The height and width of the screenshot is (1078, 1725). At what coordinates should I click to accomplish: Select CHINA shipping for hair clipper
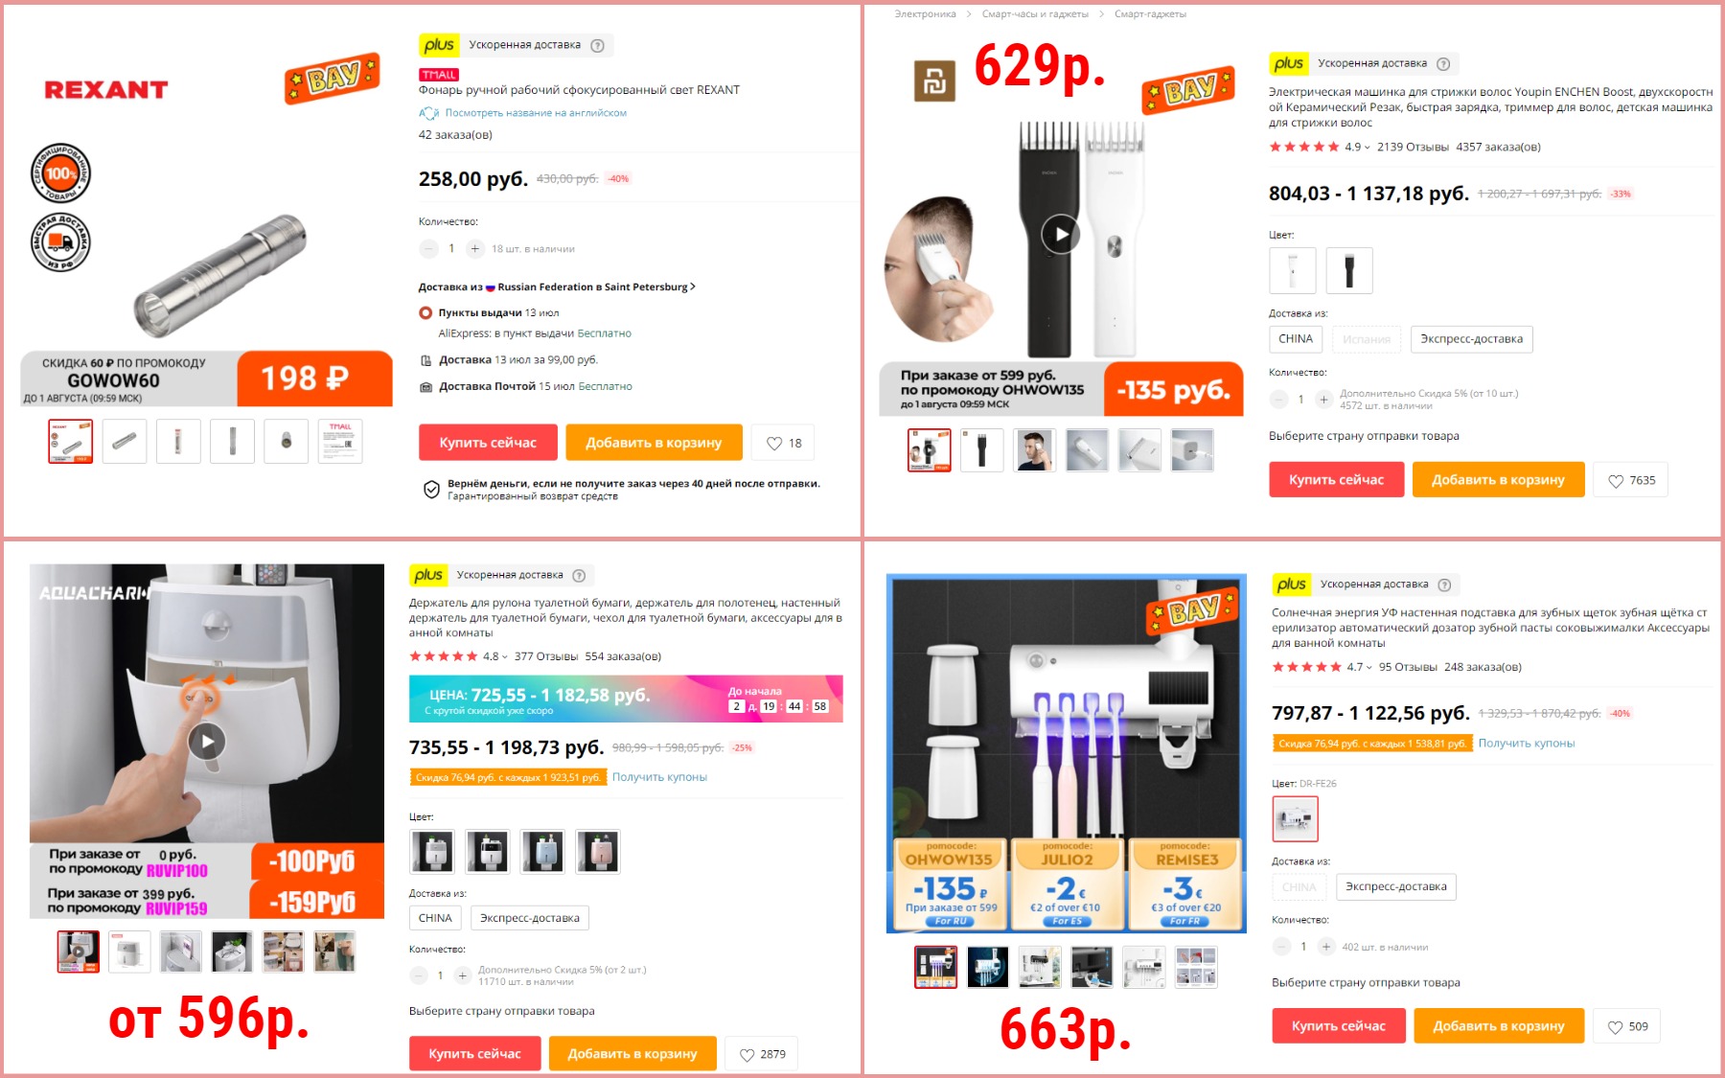(x=1296, y=339)
